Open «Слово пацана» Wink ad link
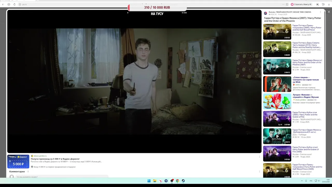This screenshot has width=332, height=187. click(306, 80)
